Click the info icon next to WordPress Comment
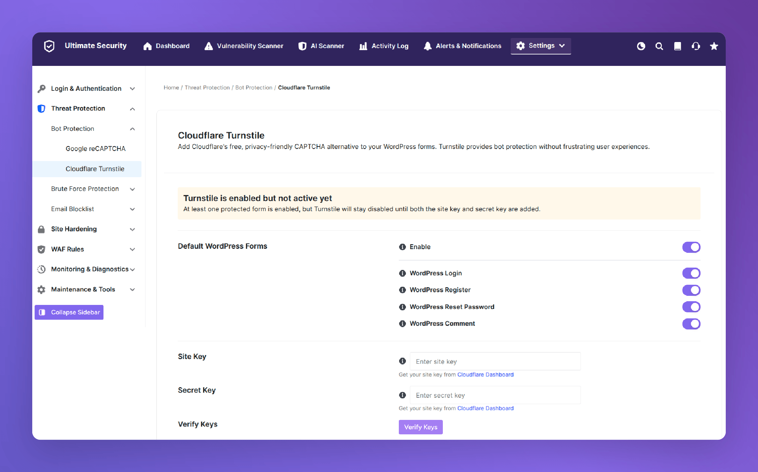758x472 pixels. click(403, 324)
